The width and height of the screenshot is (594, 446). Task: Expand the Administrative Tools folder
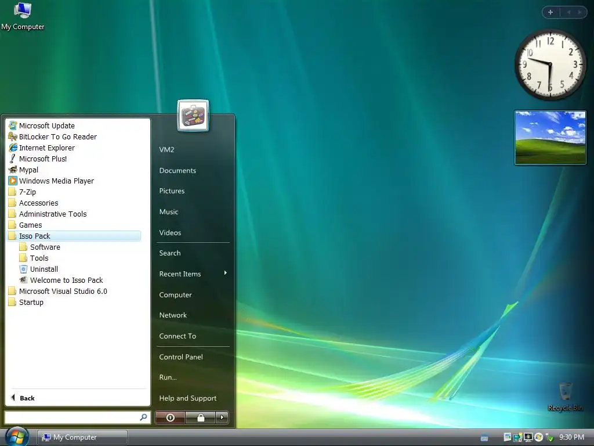point(48,214)
